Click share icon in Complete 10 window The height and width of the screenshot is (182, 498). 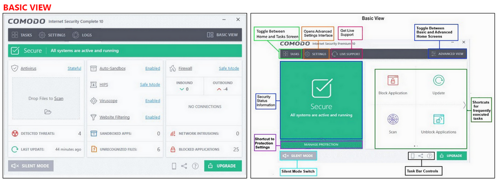point(184,166)
